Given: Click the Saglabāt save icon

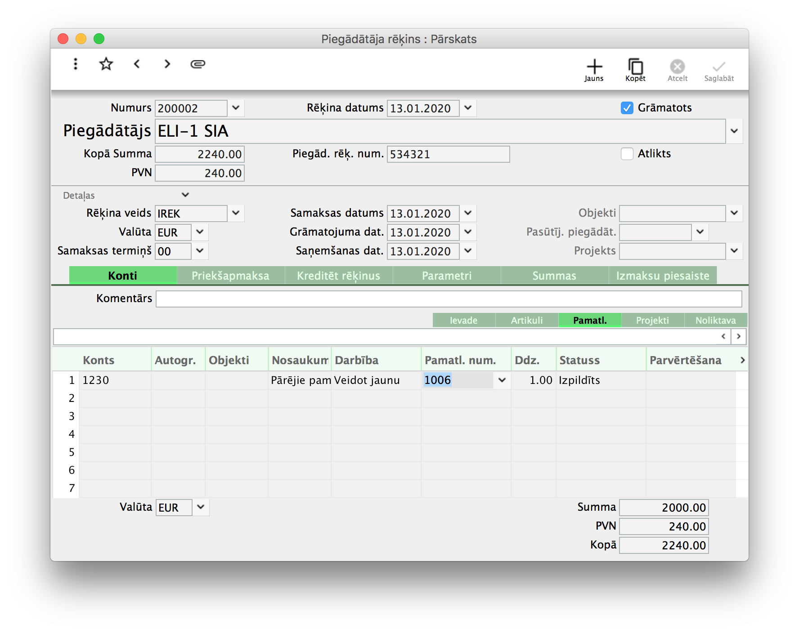Looking at the screenshot, I should coord(719,70).
